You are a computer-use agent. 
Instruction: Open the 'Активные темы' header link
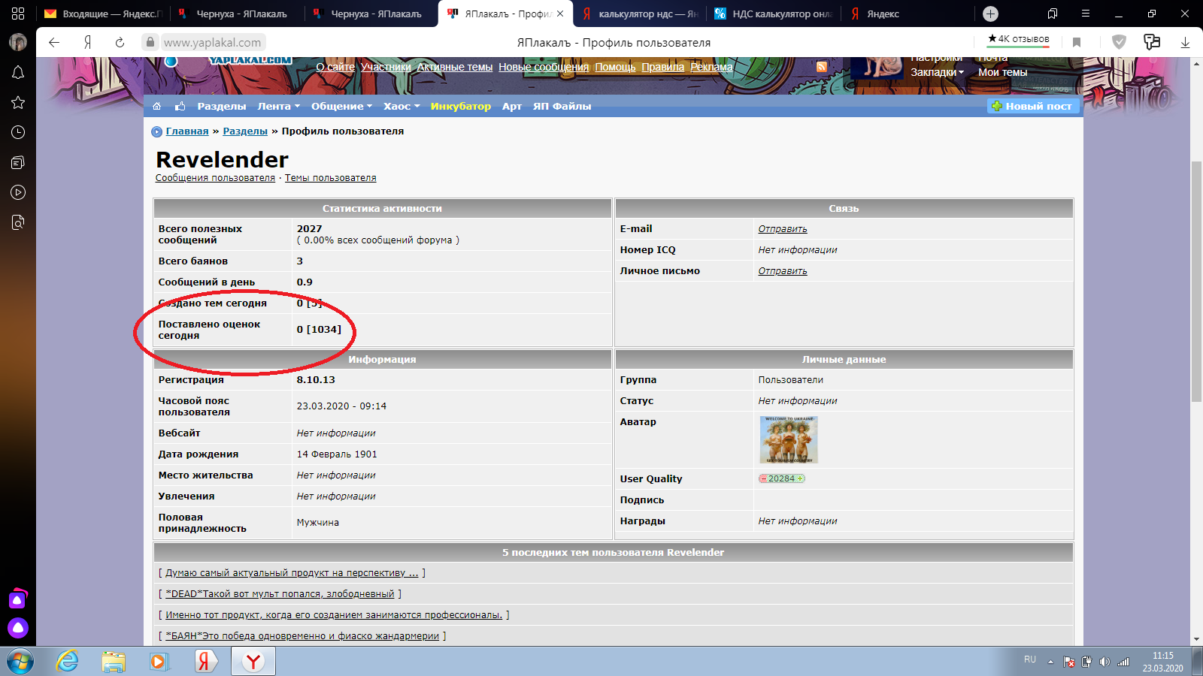click(455, 67)
